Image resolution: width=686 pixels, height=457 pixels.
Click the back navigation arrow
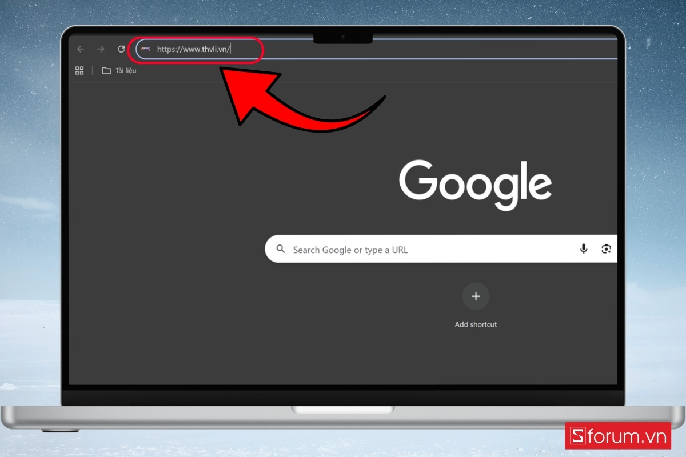(80, 49)
